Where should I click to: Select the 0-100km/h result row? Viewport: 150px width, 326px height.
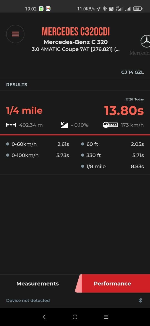point(37,155)
